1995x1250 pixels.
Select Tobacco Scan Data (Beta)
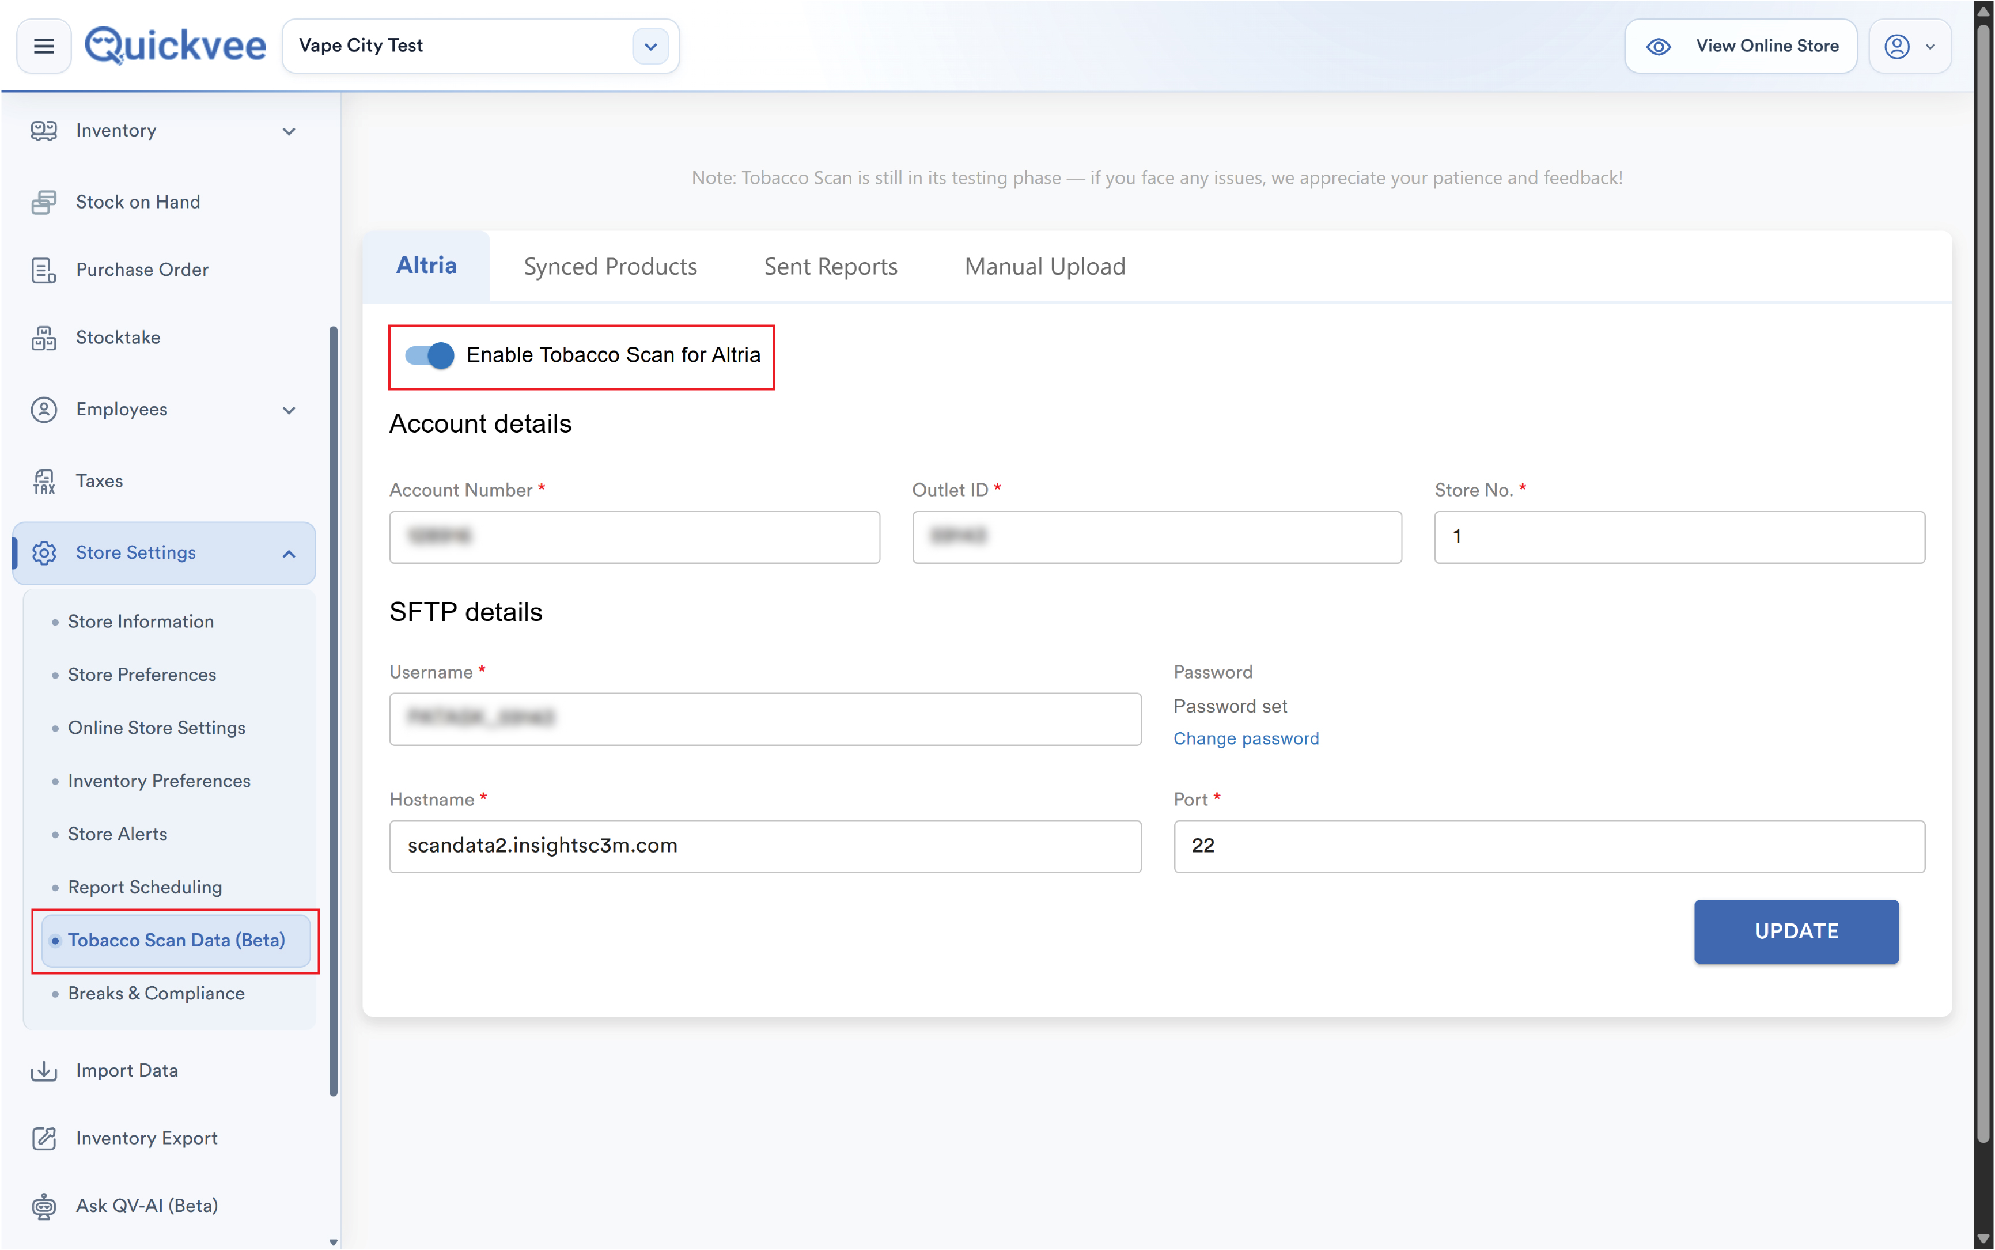176,941
